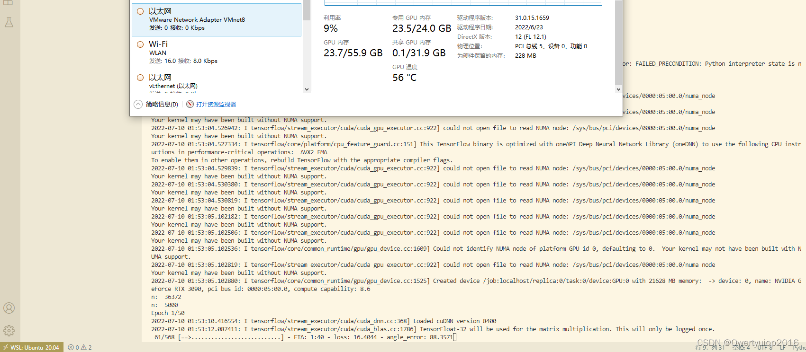Click terminal line 'n: 5000'
Screen dimensions: 806x352
[164, 305]
